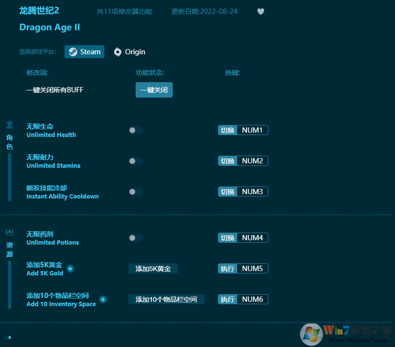Click the 资源 section label
Image resolution: width=395 pixels, height=347 pixels.
point(10,249)
